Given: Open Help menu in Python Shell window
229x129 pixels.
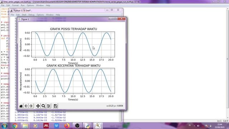Looking at the screenshot, I should tap(58, 15).
